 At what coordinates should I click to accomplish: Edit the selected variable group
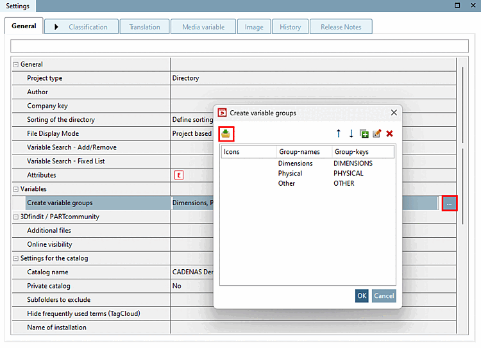(376, 134)
